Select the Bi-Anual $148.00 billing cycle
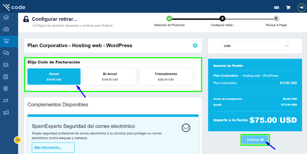 point(110,77)
